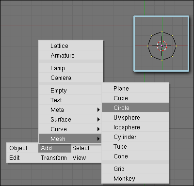Viewport: 194px width, 186px height.
Task: Open the Object toolbox category
Action: (x=22, y=148)
